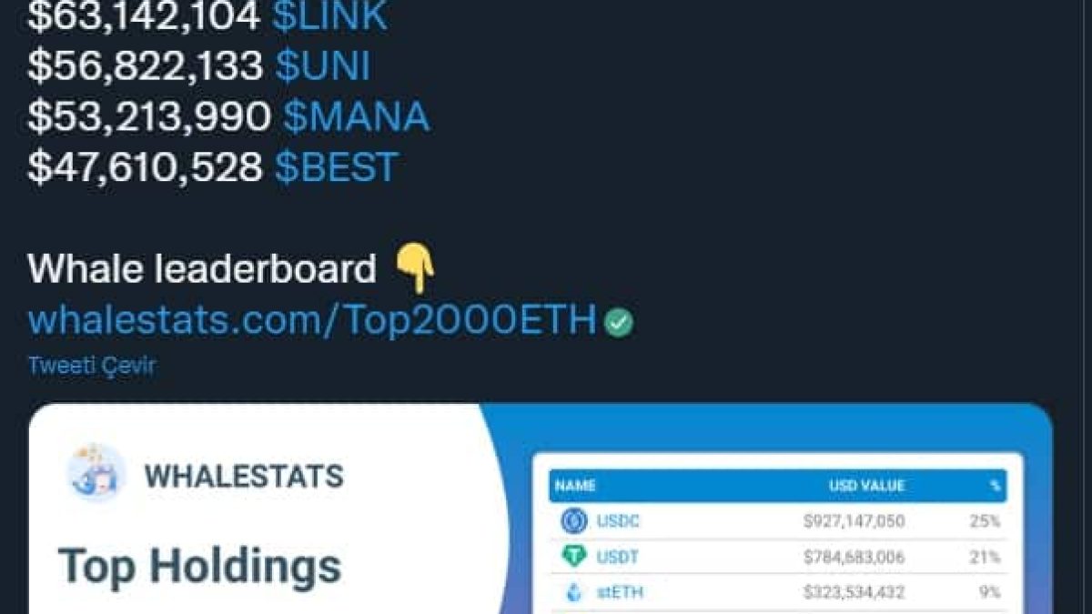Open the $MANA cashtag
1092x614 pixels.
click(x=355, y=117)
